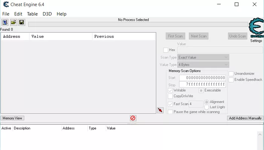Click the red arrow add-to-list icon
This screenshot has height=150, width=264.
coord(160,110)
